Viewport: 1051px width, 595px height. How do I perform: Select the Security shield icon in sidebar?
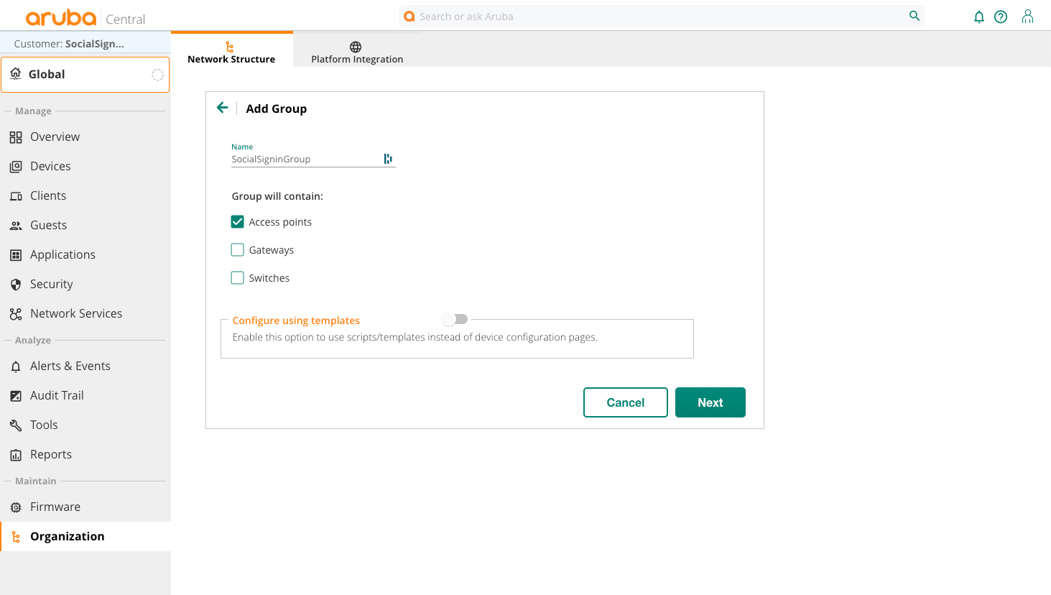pos(16,284)
